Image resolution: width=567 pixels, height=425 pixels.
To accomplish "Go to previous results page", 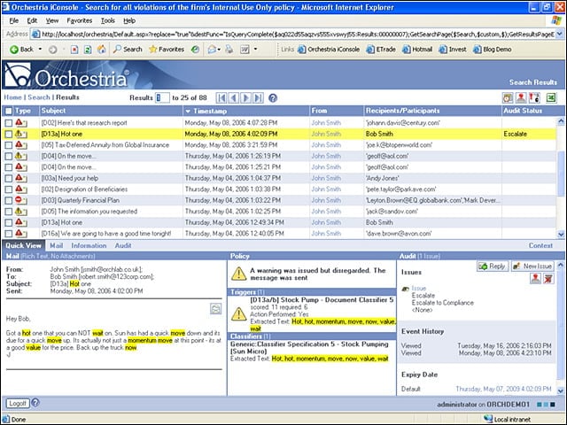I will (x=234, y=98).
